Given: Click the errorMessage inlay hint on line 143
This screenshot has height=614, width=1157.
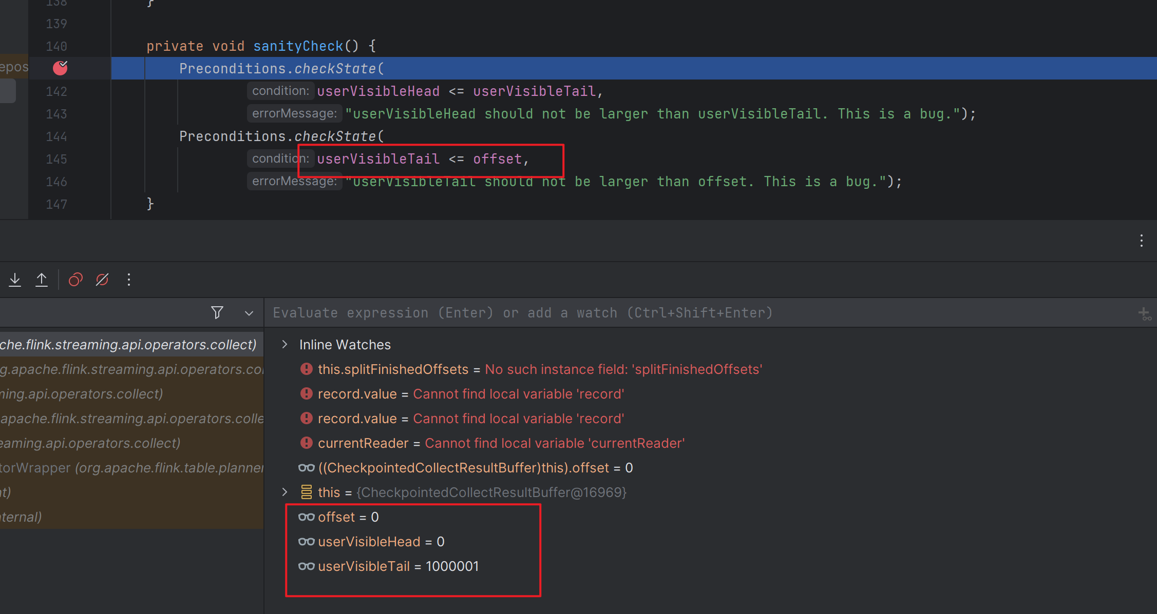Looking at the screenshot, I should tap(295, 113).
